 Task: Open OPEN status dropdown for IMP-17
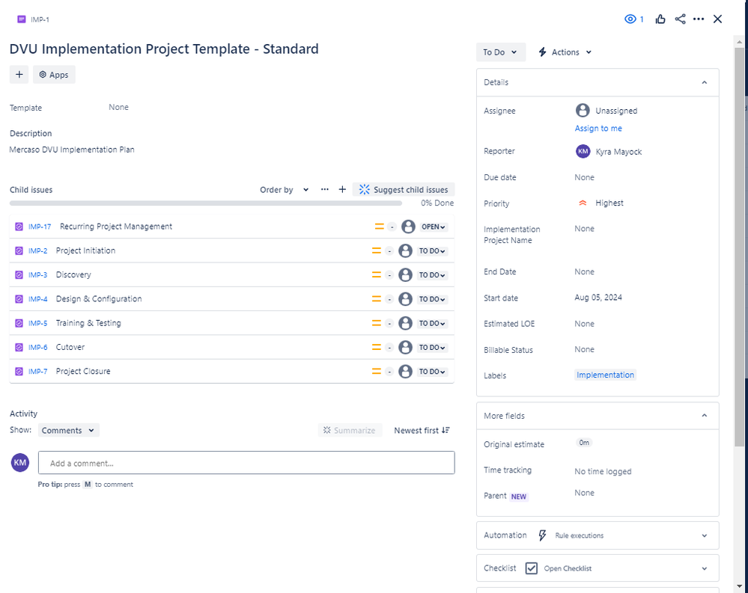[x=434, y=227]
